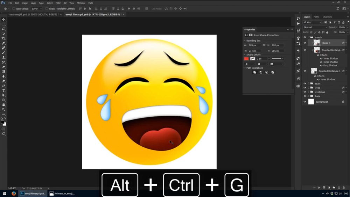The image size is (350, 197).
Task: Toggle visibility of Rounded Rectangle 1 layer
Action: click(305, 71)
